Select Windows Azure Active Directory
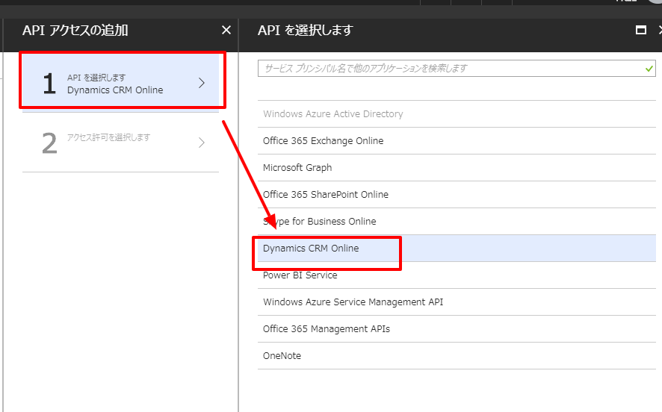This screenshot has height=412, width=662. coord(457,114)
